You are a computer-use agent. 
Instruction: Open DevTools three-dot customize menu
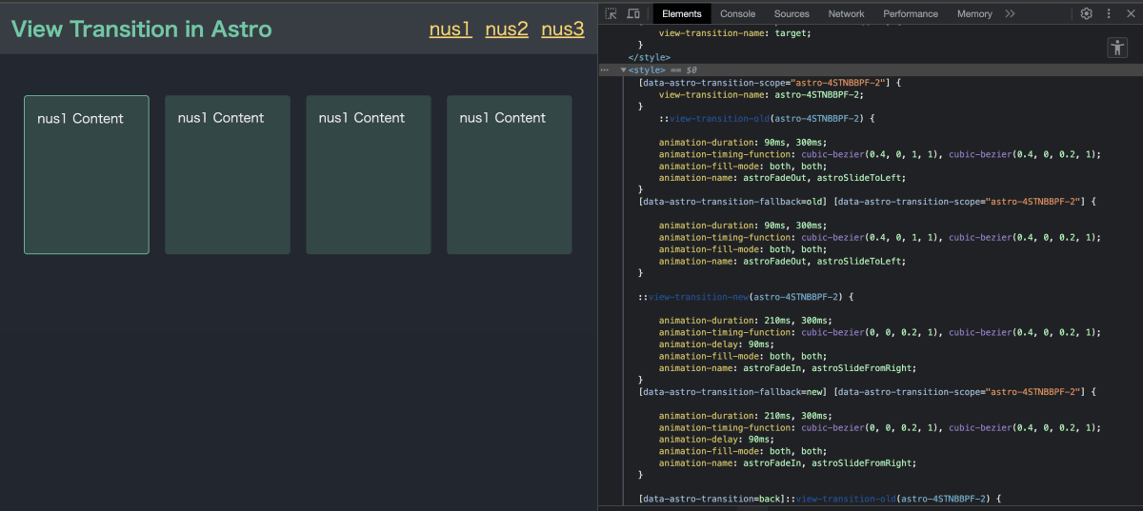click(1109, 13)
